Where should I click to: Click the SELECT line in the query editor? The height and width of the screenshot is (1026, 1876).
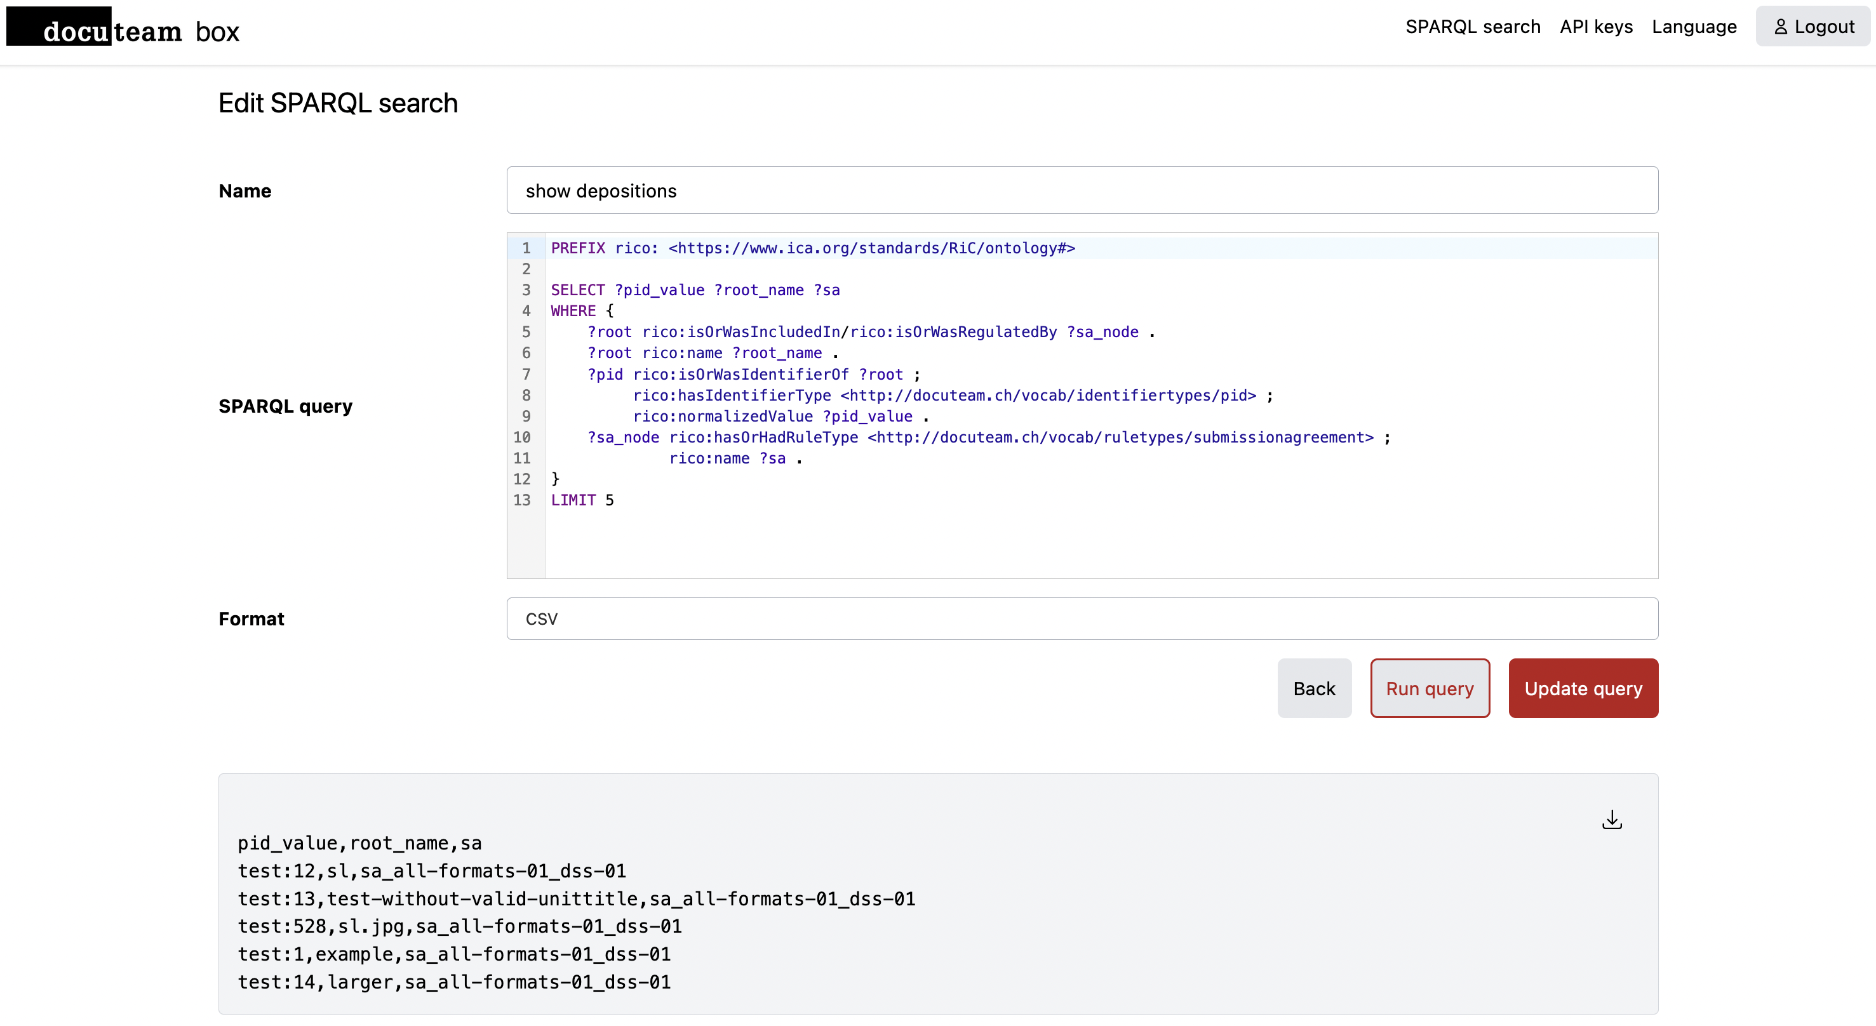(x=695, y=290)
